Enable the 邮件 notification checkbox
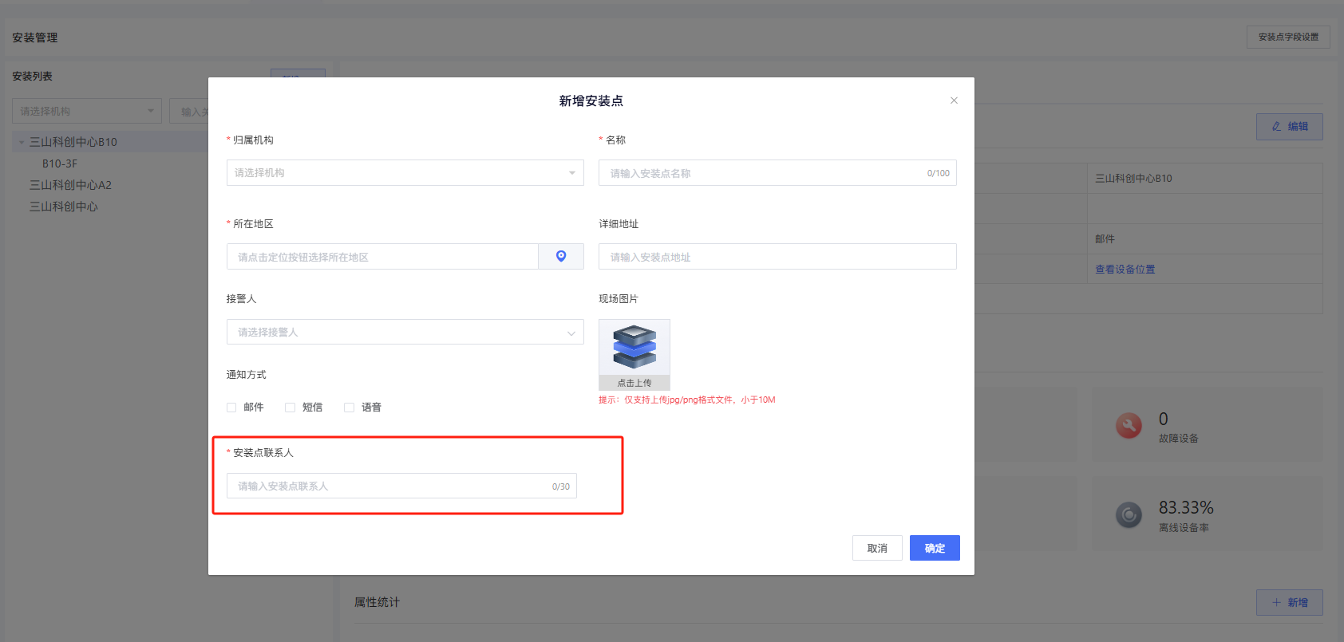The height and width of the screenshot is (642, 1344). (x=231, y=408)
